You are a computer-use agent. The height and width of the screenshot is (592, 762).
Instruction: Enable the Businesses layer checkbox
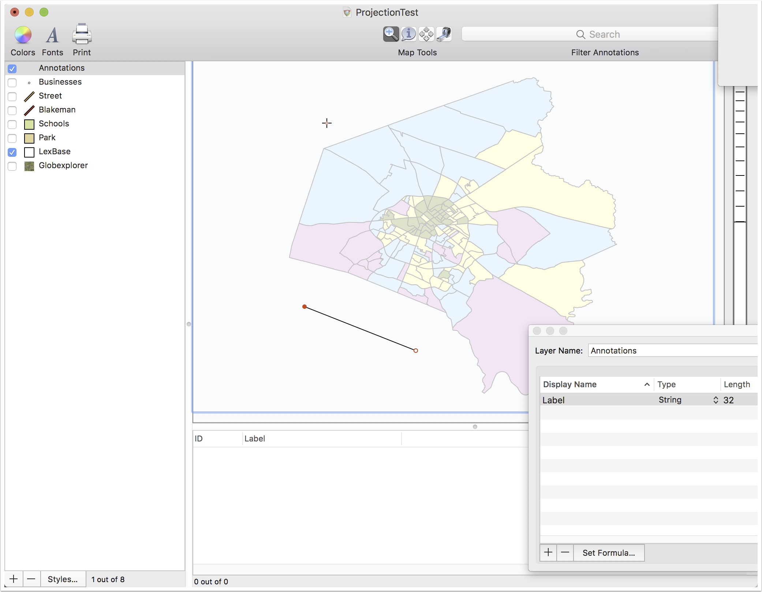click(12, 82)
